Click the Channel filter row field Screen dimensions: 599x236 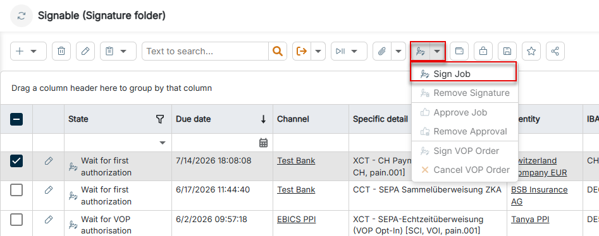[x=311, y=143]
